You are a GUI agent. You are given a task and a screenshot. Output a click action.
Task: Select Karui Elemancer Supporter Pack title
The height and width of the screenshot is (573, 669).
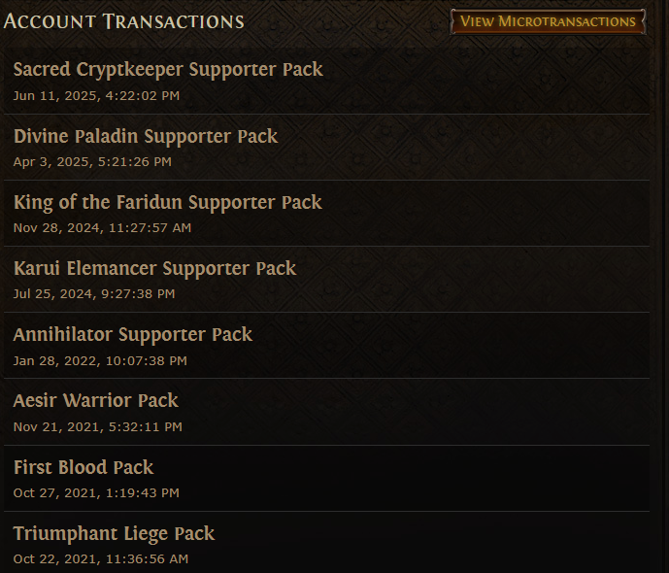154,268
